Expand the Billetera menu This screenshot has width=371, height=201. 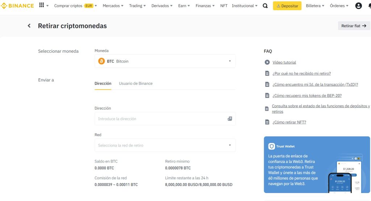[x=315, y=6]
